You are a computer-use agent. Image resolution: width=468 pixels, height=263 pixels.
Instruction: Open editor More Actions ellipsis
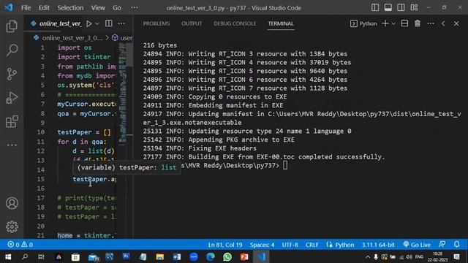tap(121, 23)
